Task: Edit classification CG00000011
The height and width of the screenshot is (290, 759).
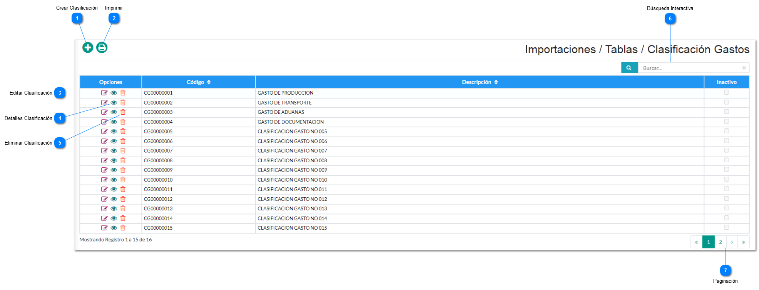Action: click(x=104, y=189)
